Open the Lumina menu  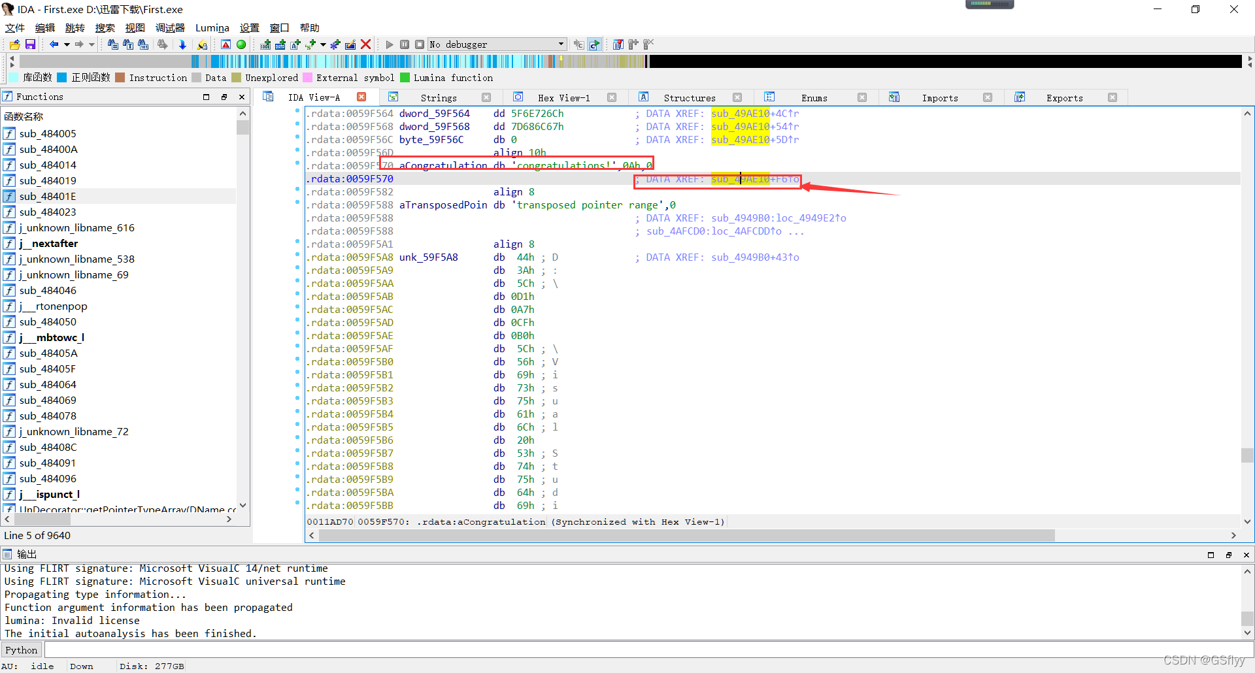point(212,28)
